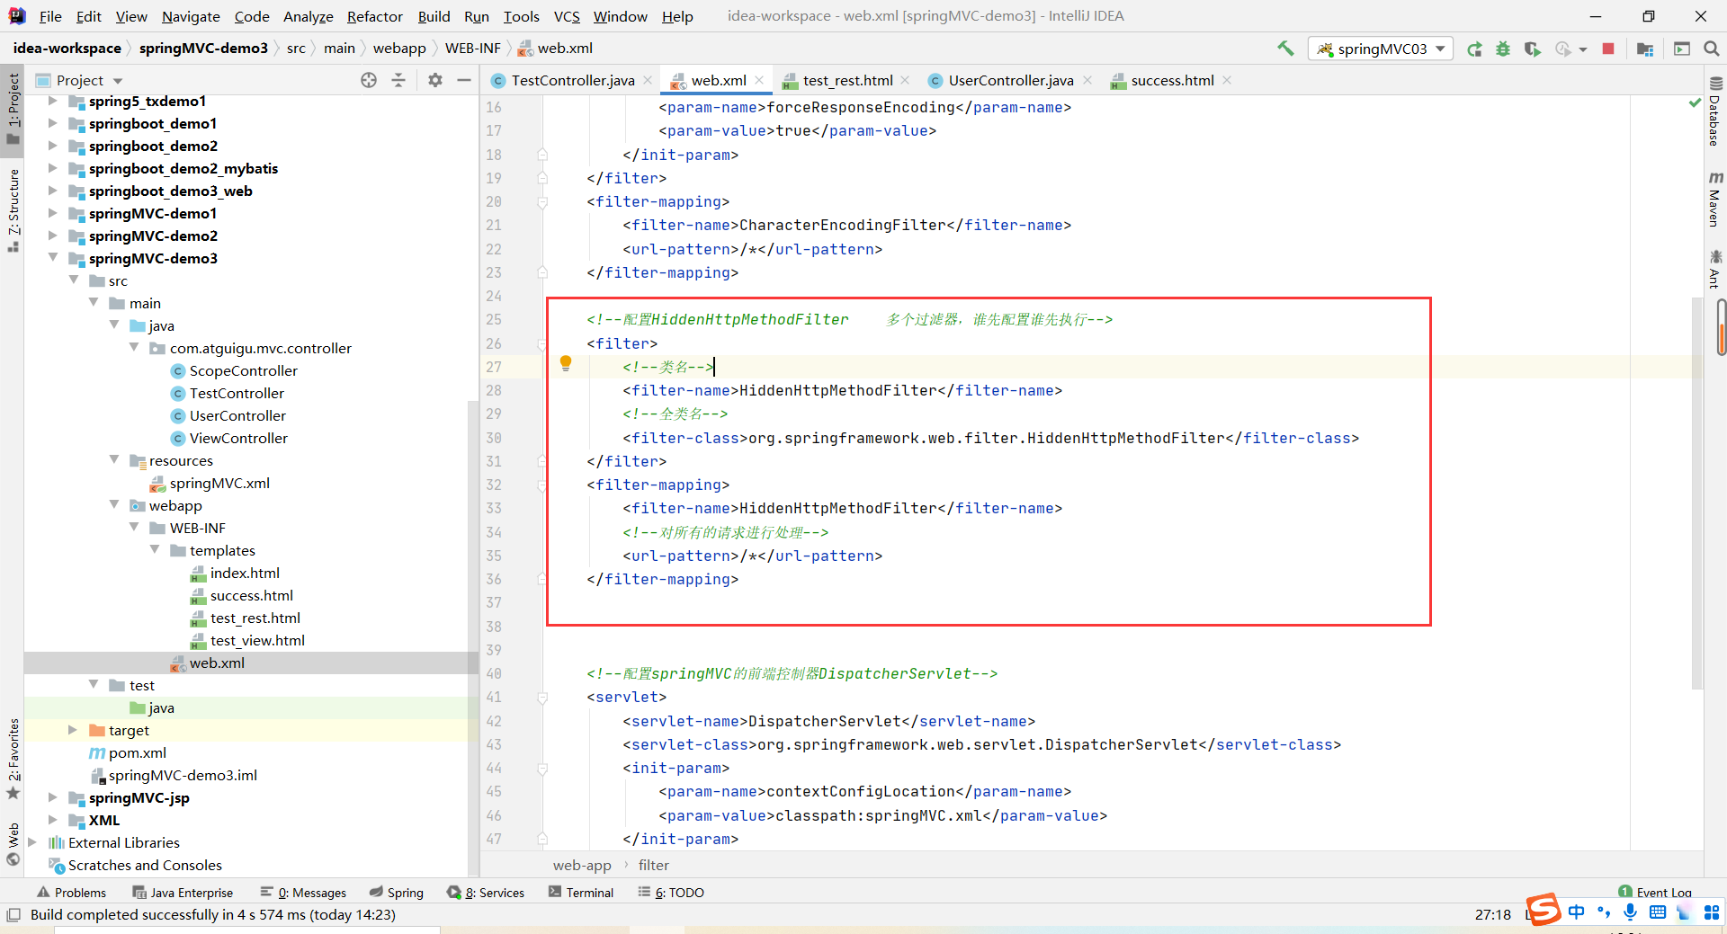
Task: Switch to the test_rest.html tab
Action: [847, 80]
